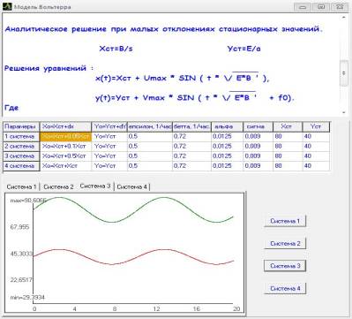This screenshot has height=319, width=352.
Task: Minimize the Модель Вольтерра window
Action: 303,6
